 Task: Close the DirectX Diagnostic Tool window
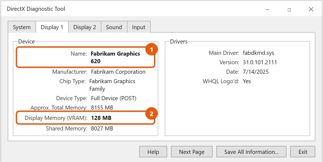(311, 9)
